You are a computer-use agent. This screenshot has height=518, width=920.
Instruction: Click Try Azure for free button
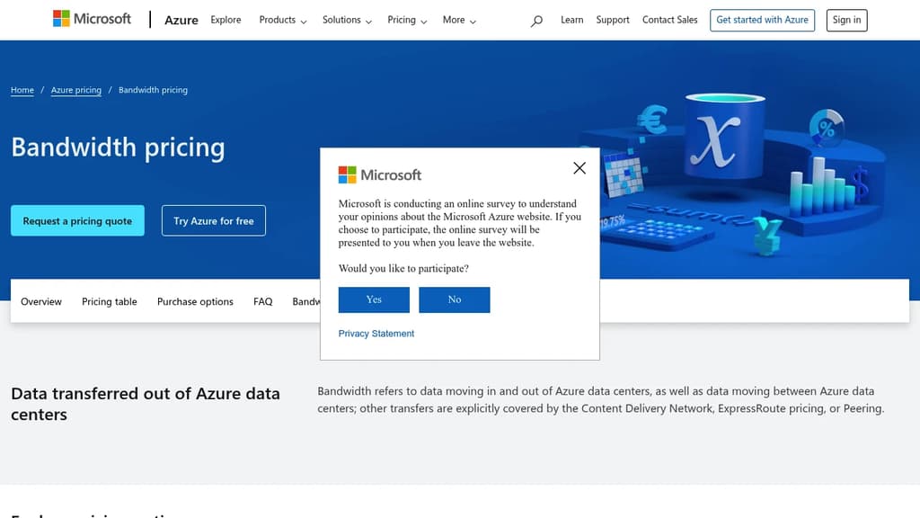click(214, 221)
